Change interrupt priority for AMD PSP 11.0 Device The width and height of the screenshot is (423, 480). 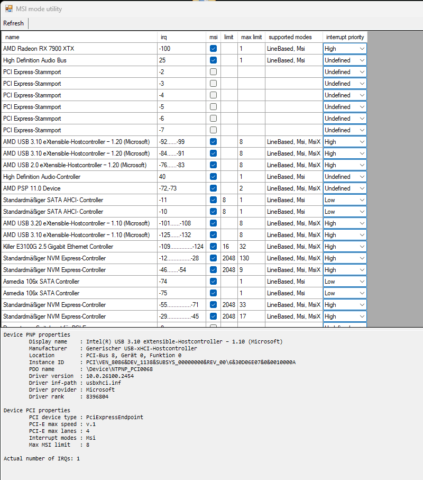click(x=345, y=188)
